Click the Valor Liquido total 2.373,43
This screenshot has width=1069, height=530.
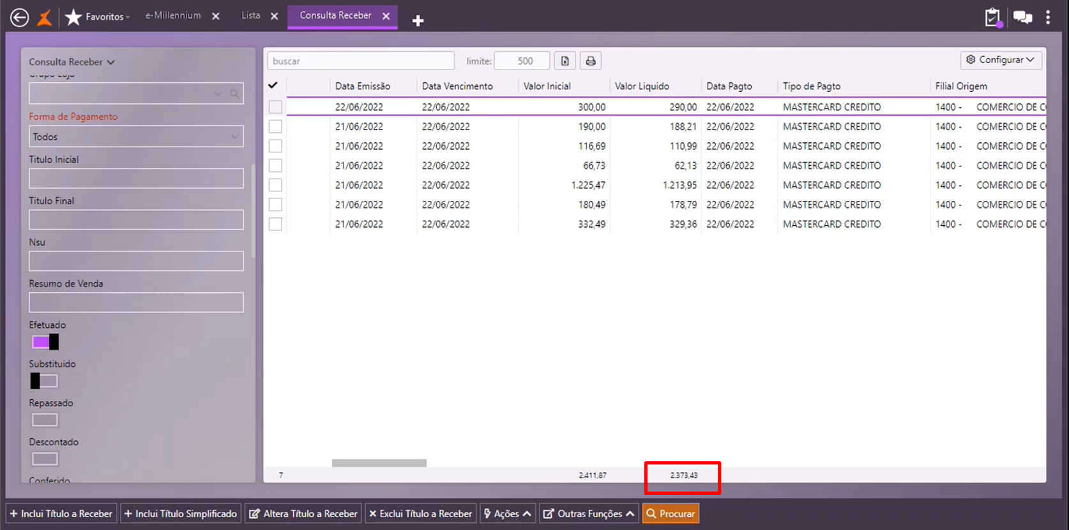click(x=684, y=475)
